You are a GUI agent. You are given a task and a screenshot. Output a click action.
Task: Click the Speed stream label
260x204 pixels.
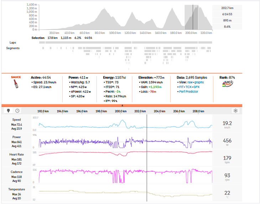coord(16,120)
